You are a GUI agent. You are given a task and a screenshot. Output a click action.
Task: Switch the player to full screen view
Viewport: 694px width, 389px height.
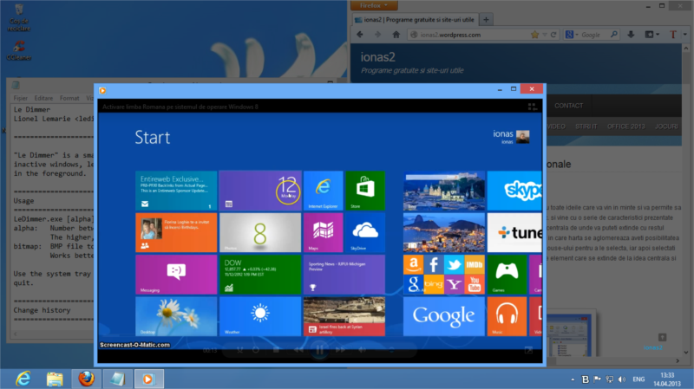(528, 350)
